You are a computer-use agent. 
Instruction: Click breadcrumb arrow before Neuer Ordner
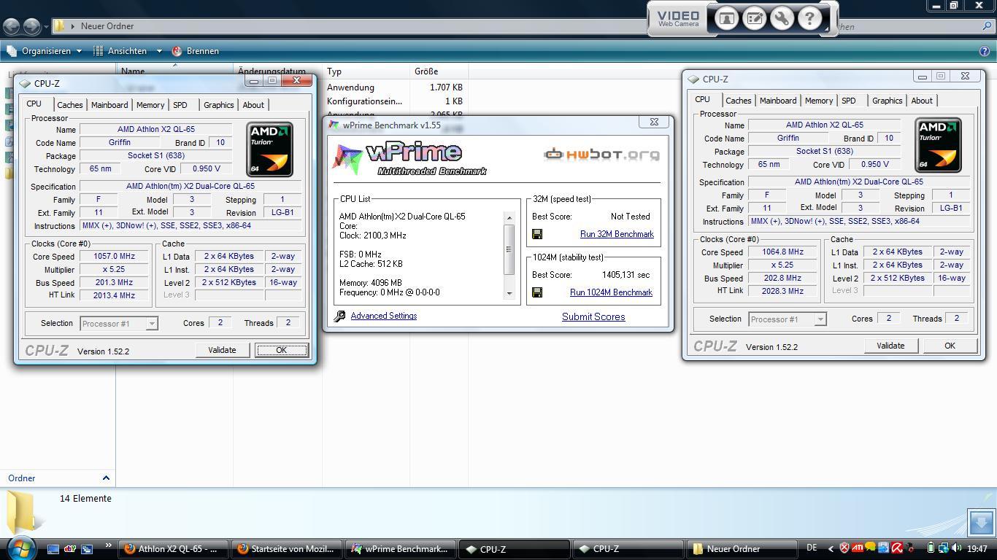73,26
